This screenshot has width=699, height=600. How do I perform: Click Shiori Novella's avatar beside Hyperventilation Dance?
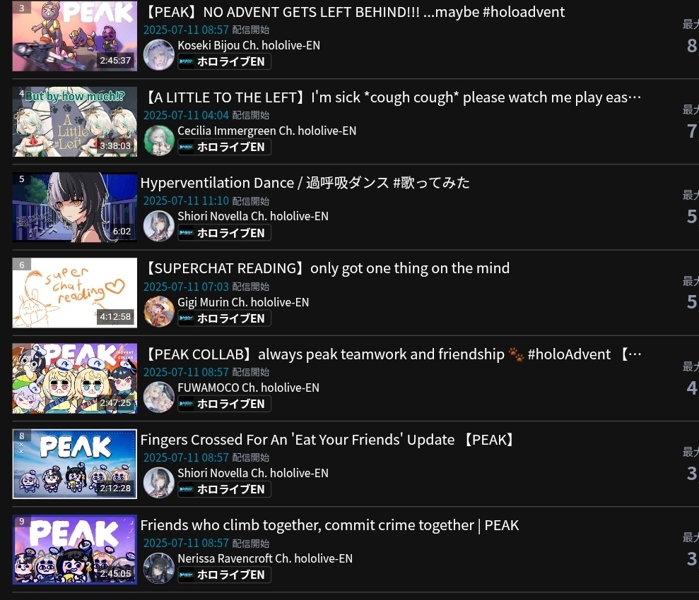click(159, 226)
